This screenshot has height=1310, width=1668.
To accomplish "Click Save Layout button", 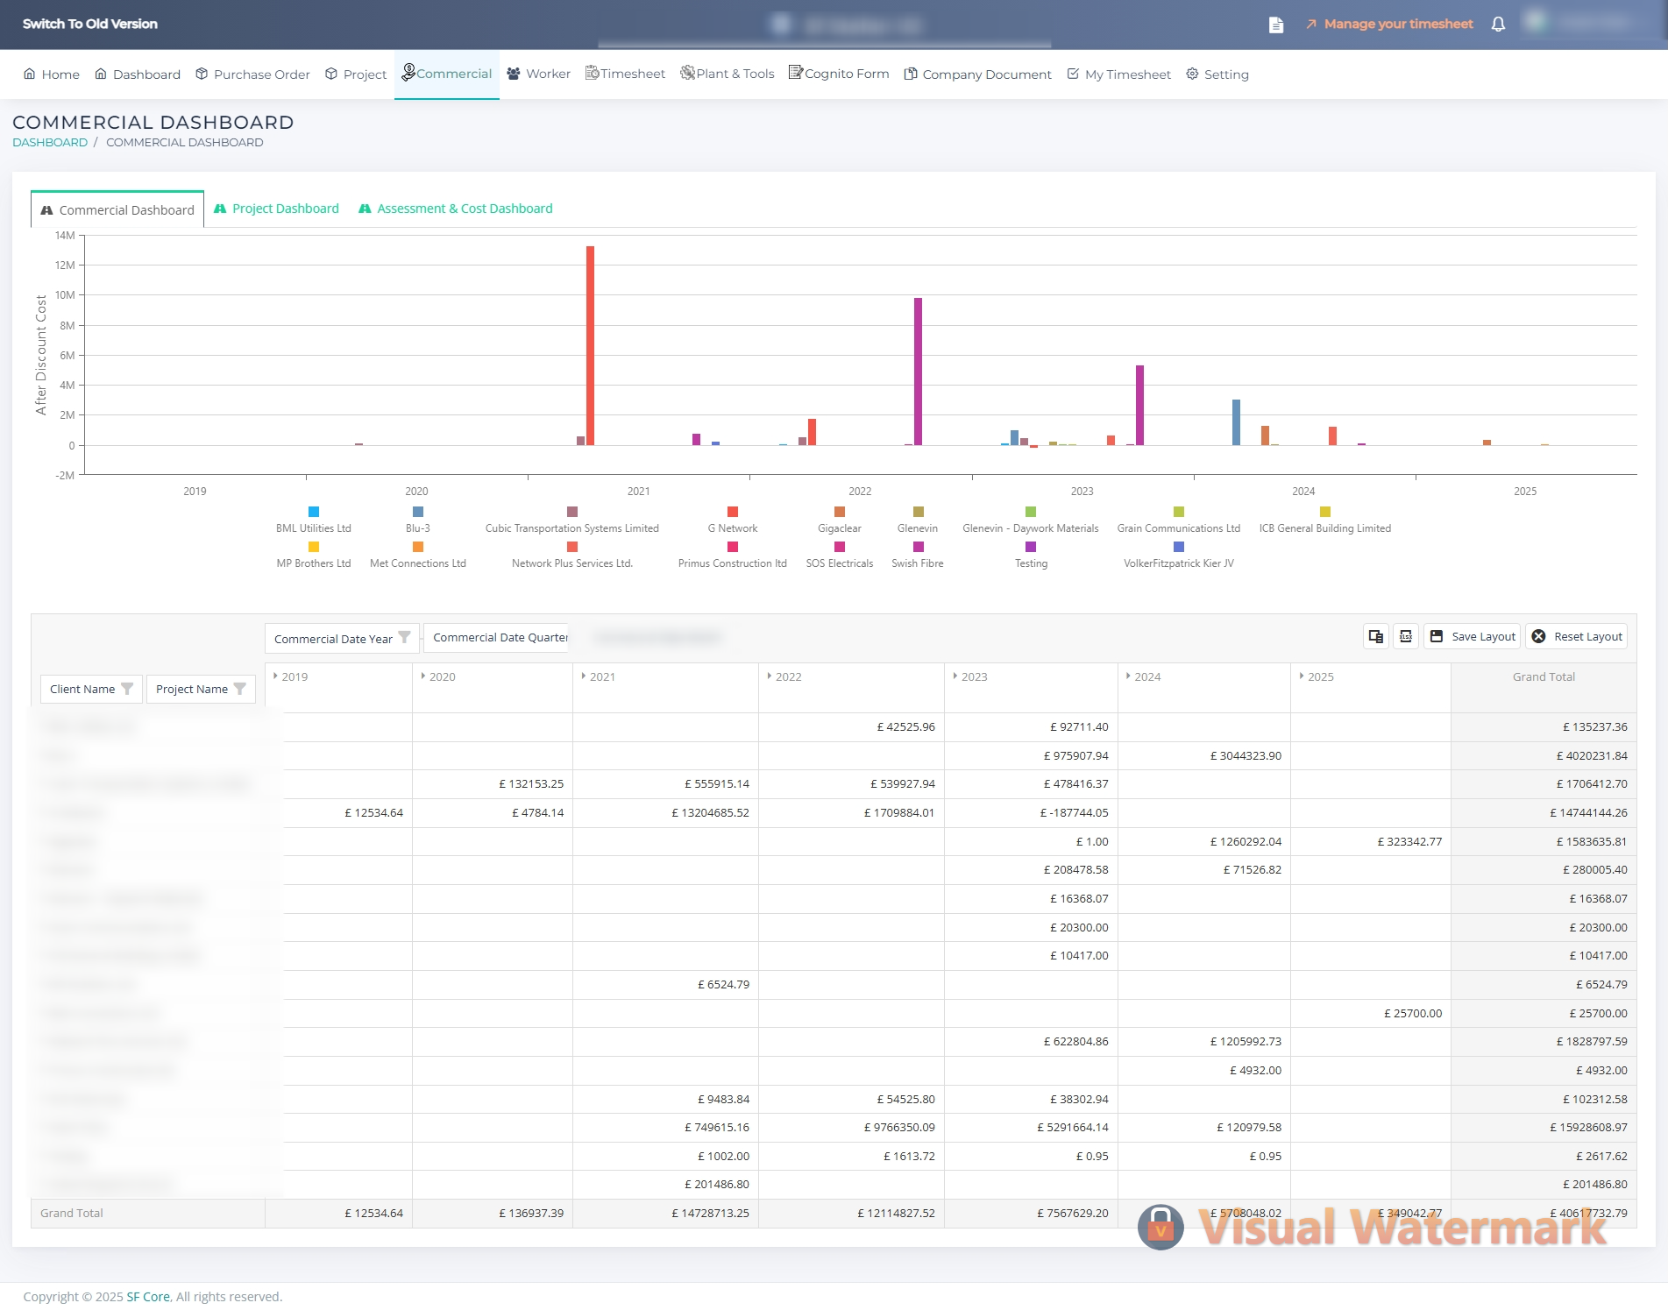I will pyautogui.click(x=1473, y=637).
